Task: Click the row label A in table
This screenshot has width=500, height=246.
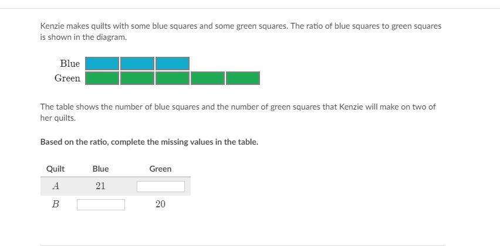Action: tap(56, 186)
